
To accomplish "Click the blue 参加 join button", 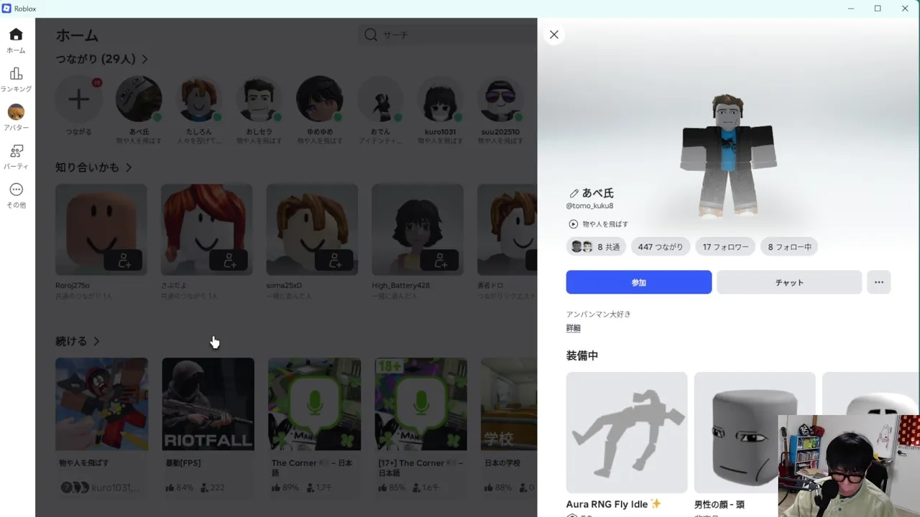I will point(639,282).
